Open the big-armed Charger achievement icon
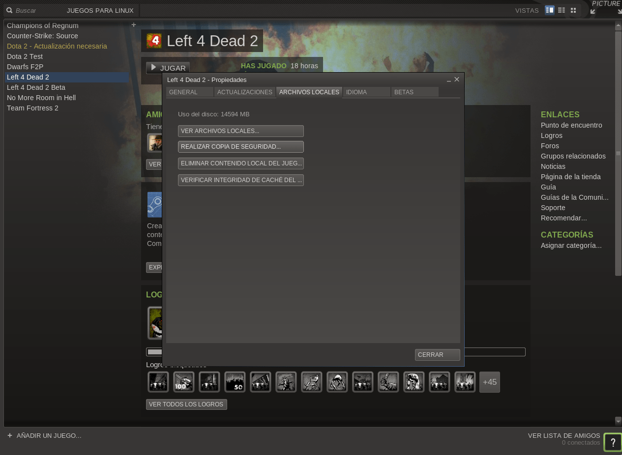 (x=414, y=382)
